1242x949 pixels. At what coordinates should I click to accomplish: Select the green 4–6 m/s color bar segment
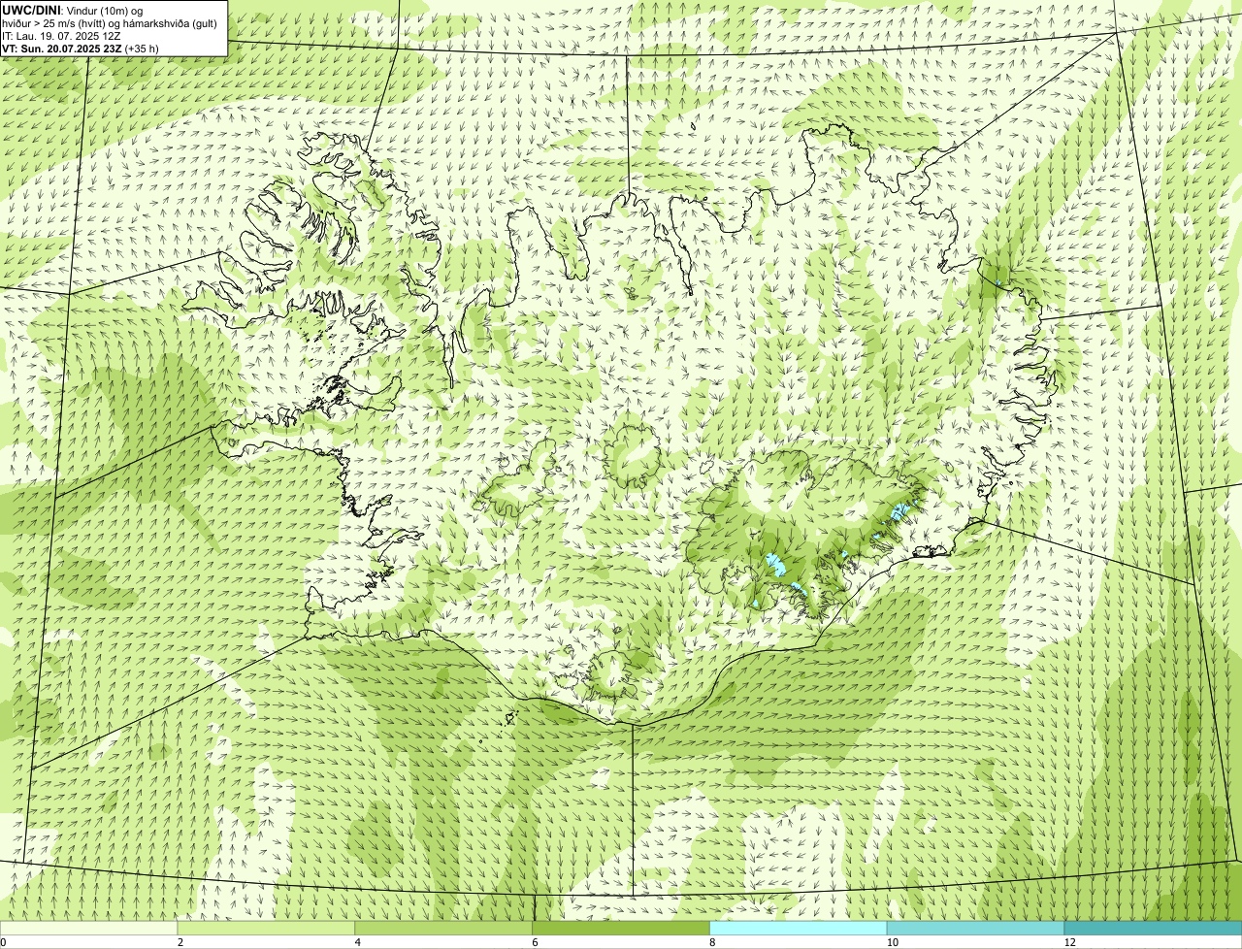coord(444,929)
